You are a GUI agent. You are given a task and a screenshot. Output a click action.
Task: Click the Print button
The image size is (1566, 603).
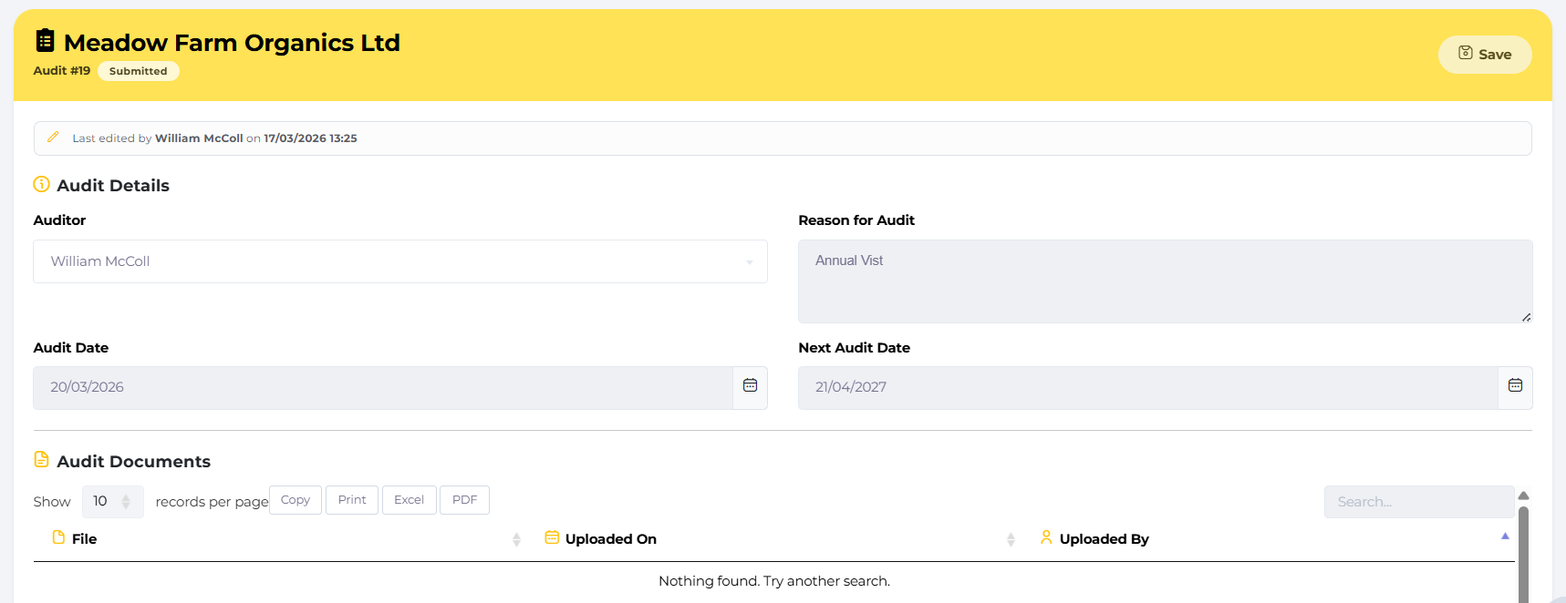[352, 500]
